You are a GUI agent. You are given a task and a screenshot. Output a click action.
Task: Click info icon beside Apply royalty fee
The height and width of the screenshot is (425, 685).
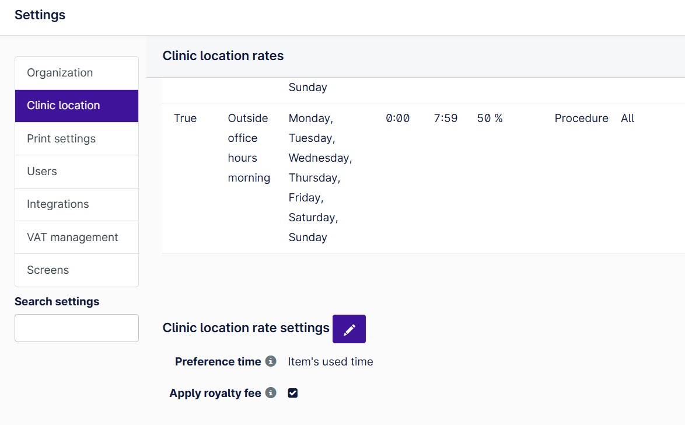pos(271,393)
